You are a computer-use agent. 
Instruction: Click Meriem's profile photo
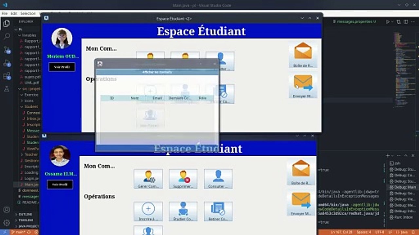[62, 38]
